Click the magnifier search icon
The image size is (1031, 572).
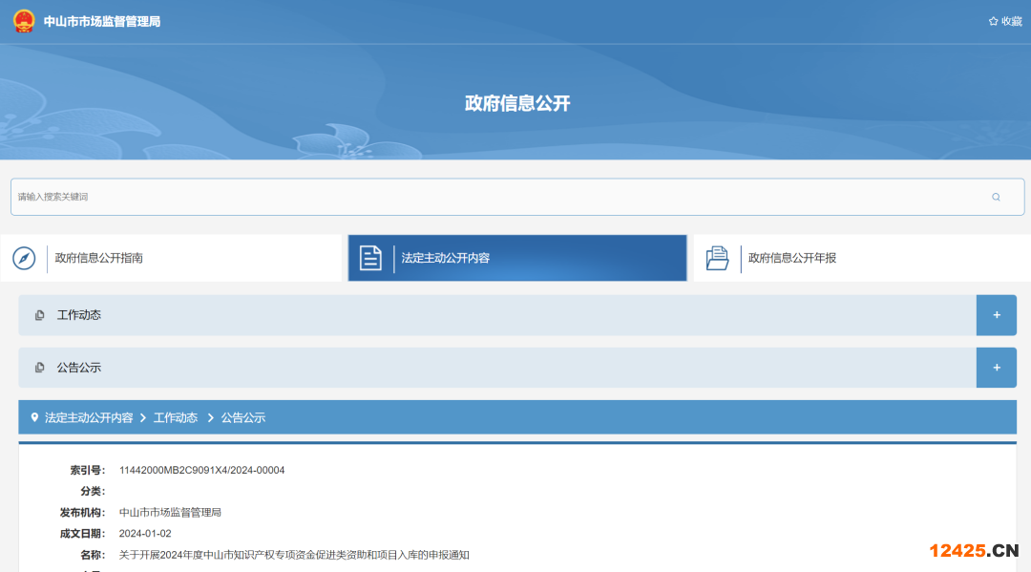pos(996,197)
